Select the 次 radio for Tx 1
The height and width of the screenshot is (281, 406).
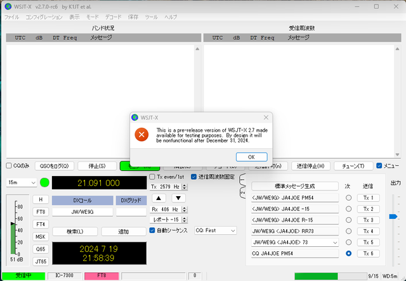pyautogui.click(x=348, y=198)
